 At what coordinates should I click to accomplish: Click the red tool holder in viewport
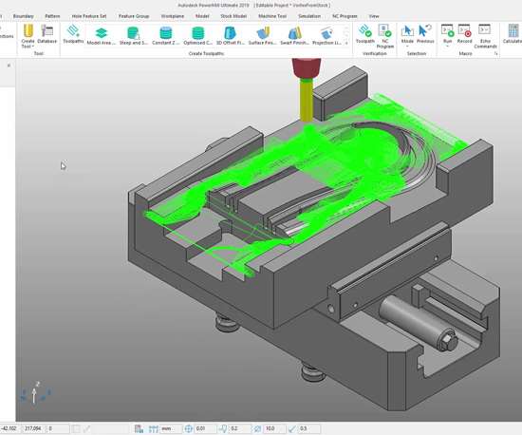307,68
